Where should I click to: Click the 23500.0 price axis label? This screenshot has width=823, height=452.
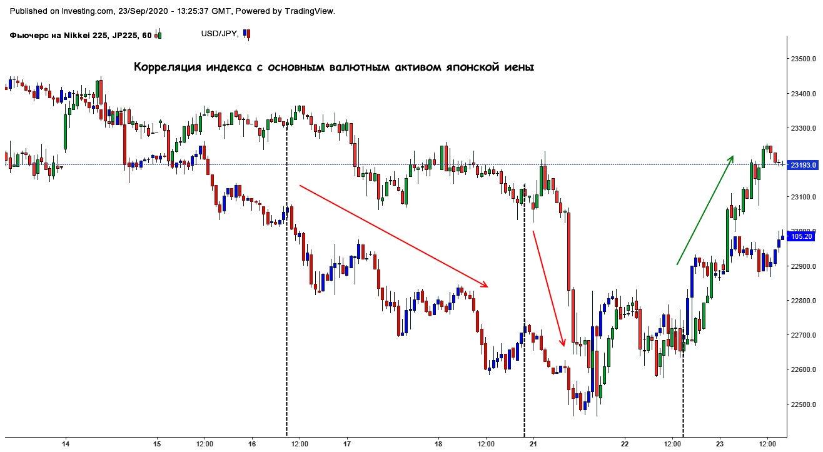(x=804, y=59)
